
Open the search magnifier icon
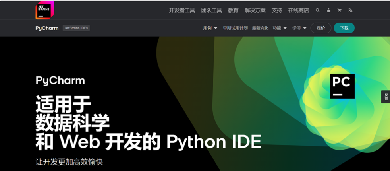(x=318, y=10)
